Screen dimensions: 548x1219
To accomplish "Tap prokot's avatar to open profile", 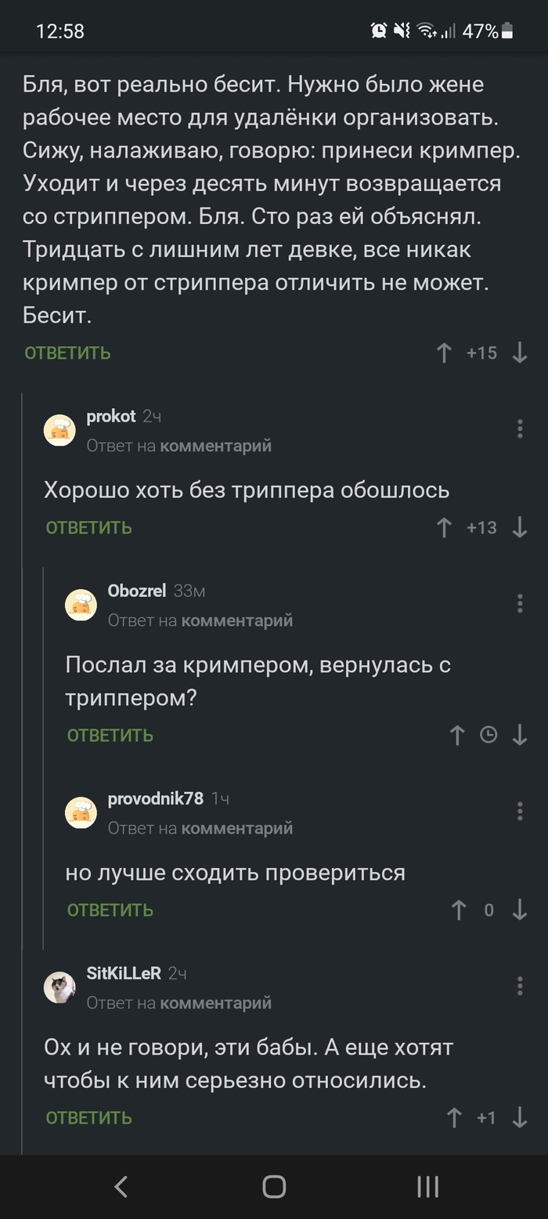I will [x=60, y=429].
